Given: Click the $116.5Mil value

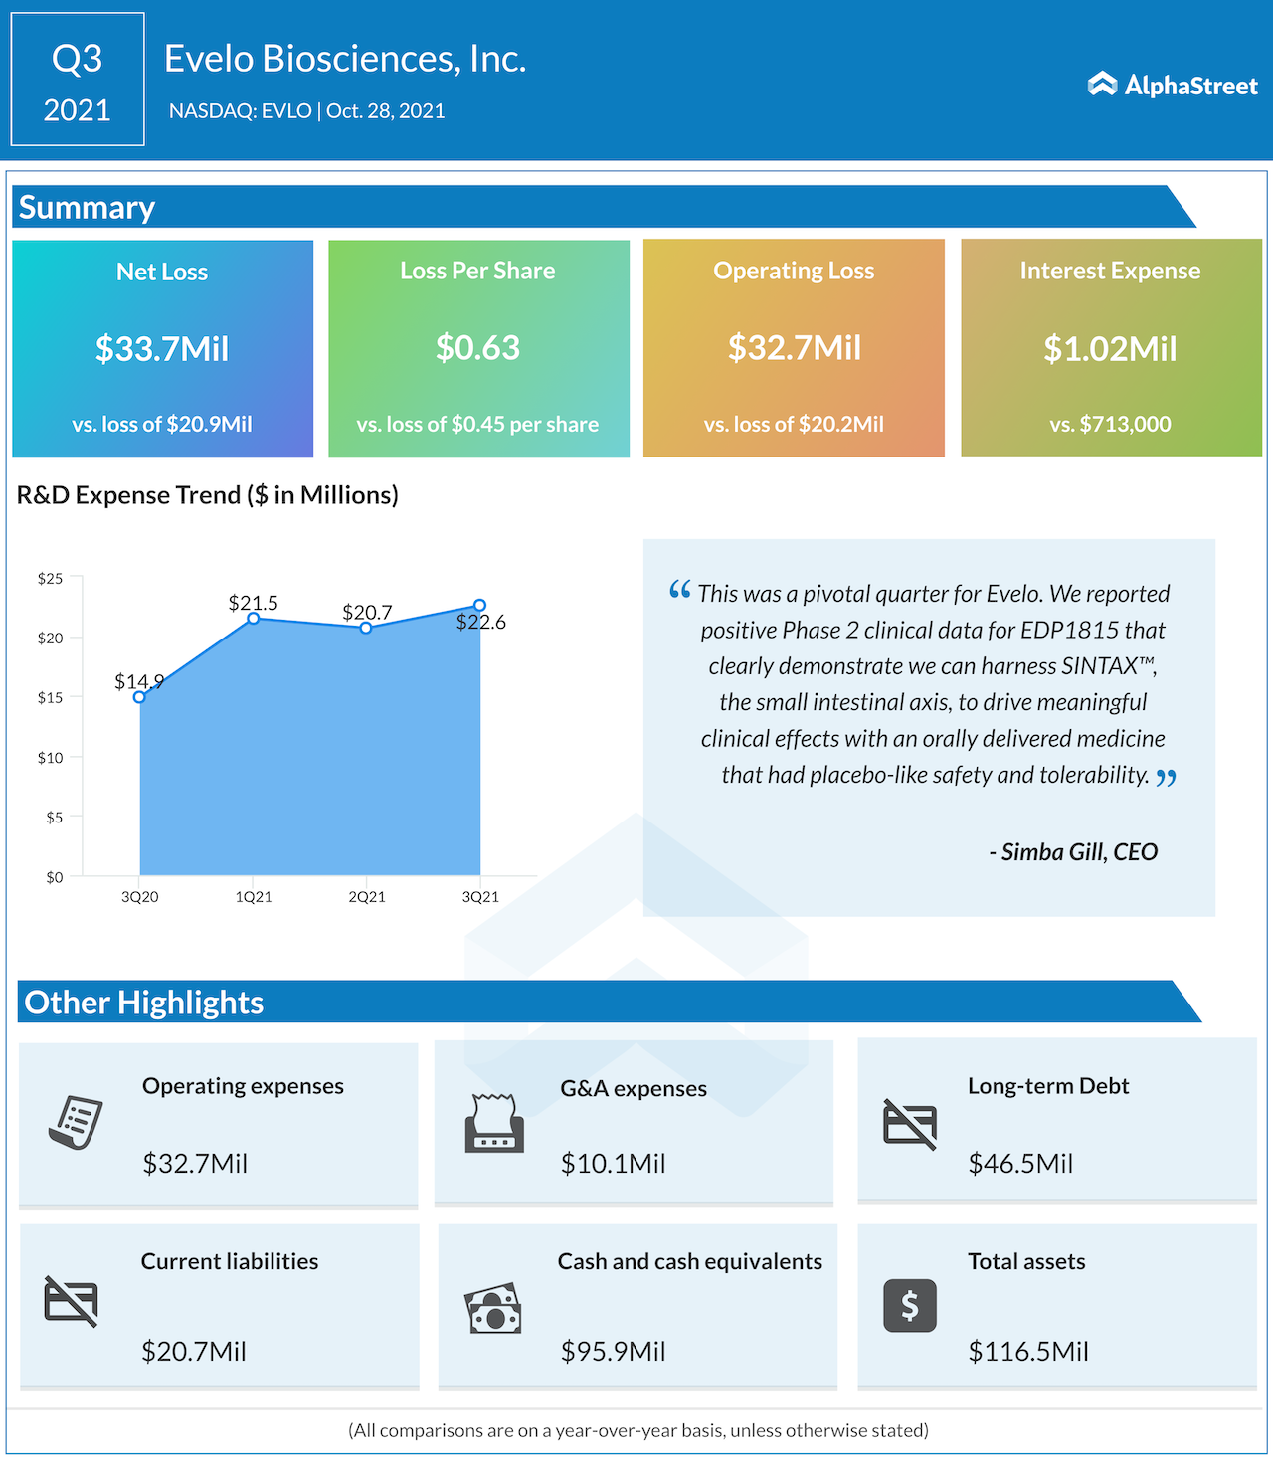Looking at the screenshot, I should (1028, 1351).
